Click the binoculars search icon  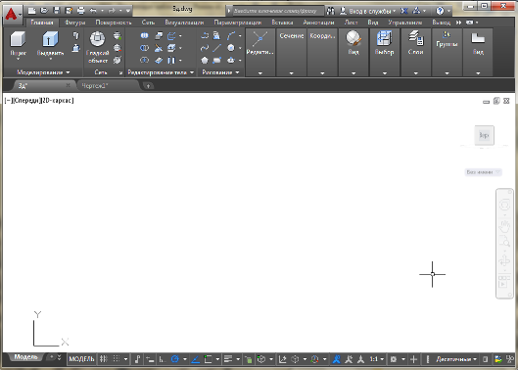330,11
